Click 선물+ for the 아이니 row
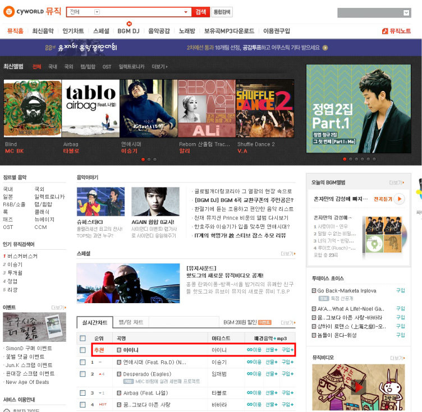Screen dimensions: 422x412 tap(271, 350)
